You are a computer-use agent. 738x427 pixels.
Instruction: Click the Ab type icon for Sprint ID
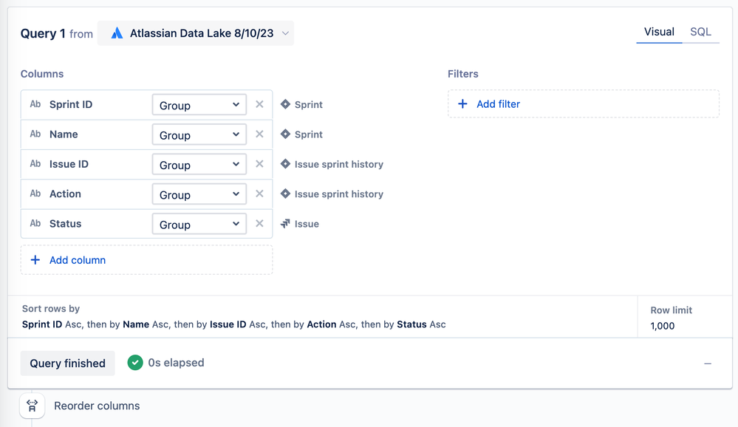(x=35, y=104)
